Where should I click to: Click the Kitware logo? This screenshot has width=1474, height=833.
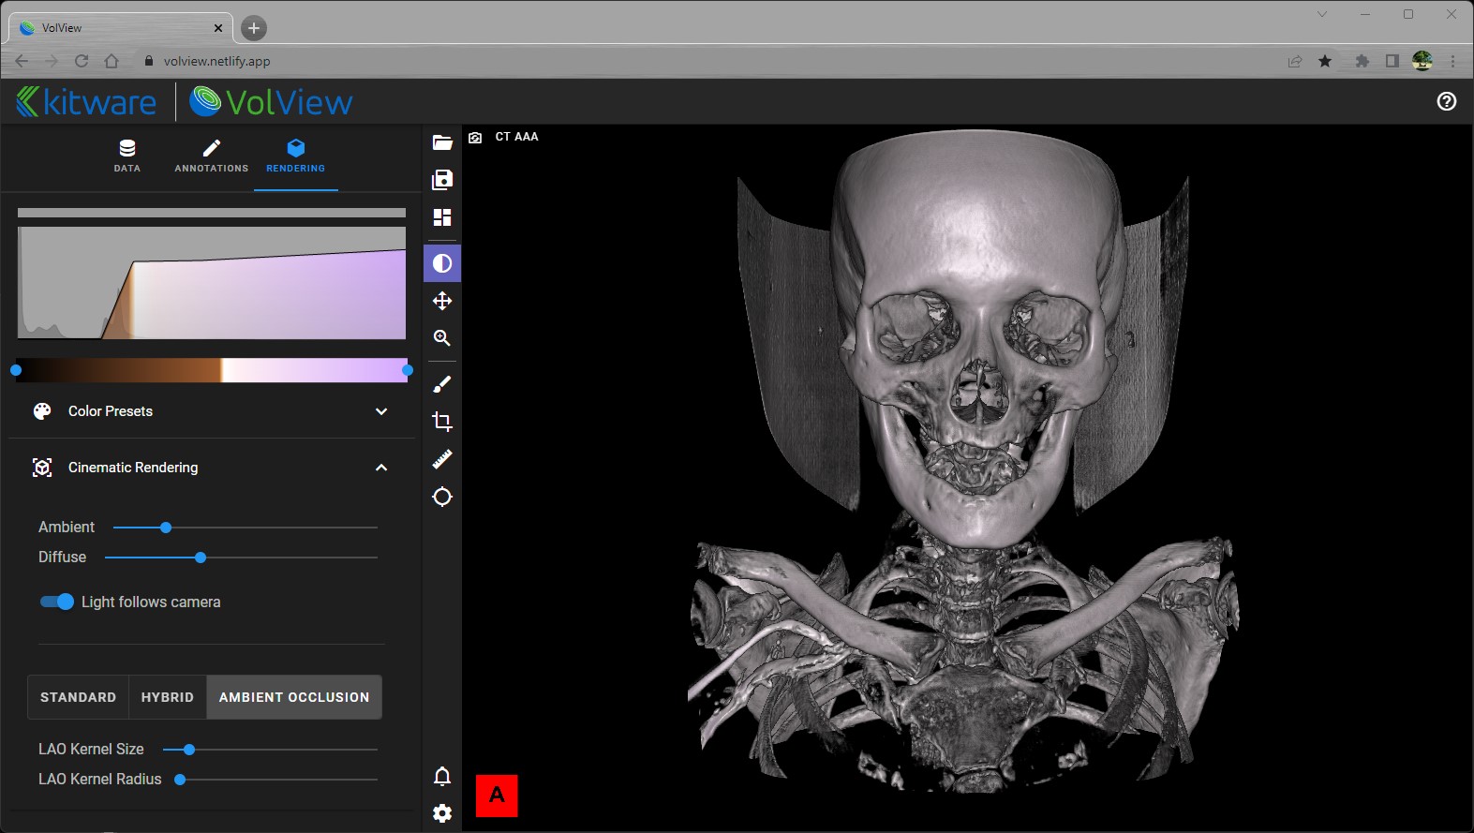pyautogui.click(x=86, y=101)
